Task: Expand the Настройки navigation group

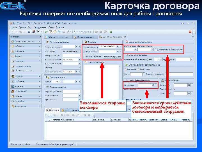Action: tap(39, 101)
